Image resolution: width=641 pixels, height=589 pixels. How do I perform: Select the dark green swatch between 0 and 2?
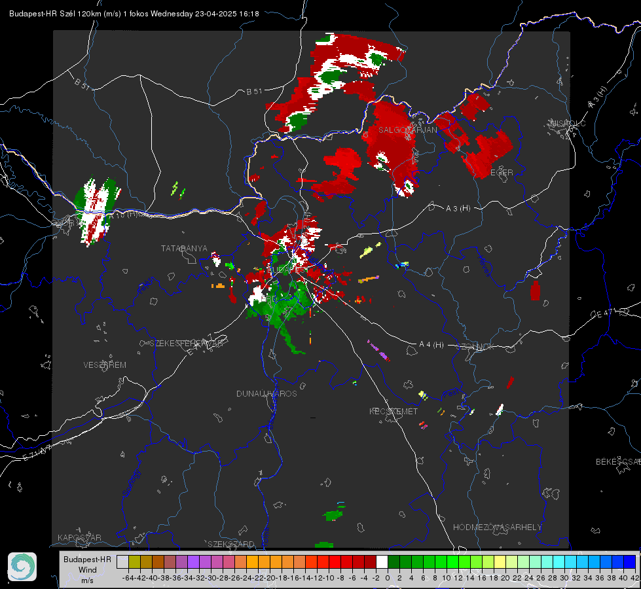pyautogui.click(x=394, y=562)
